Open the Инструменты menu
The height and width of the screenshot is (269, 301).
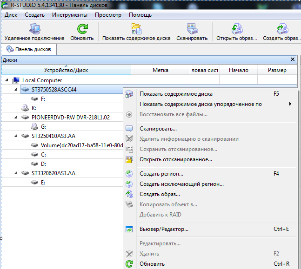[x=70, y=15]
